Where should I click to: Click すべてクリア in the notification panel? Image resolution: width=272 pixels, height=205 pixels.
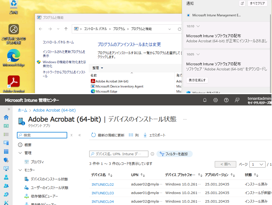click(257, 3)
